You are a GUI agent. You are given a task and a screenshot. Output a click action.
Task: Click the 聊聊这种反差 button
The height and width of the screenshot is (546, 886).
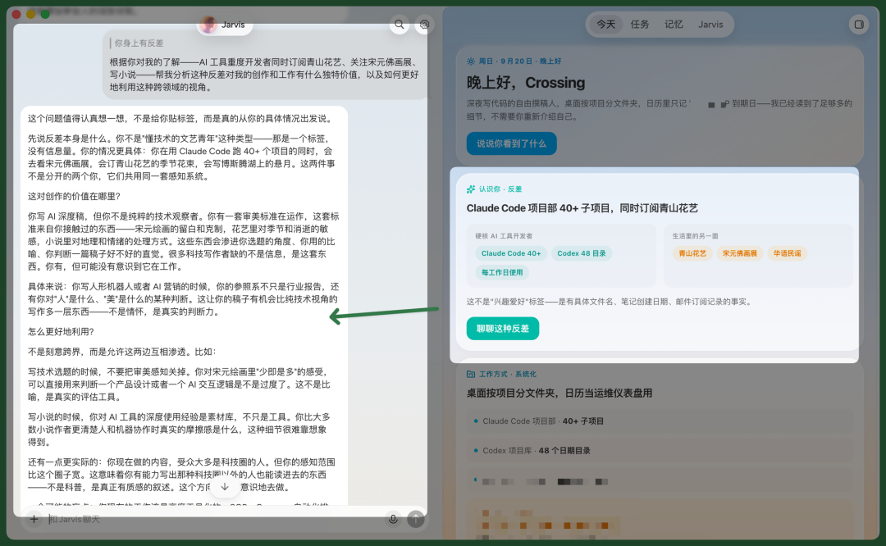pos(502,329)
